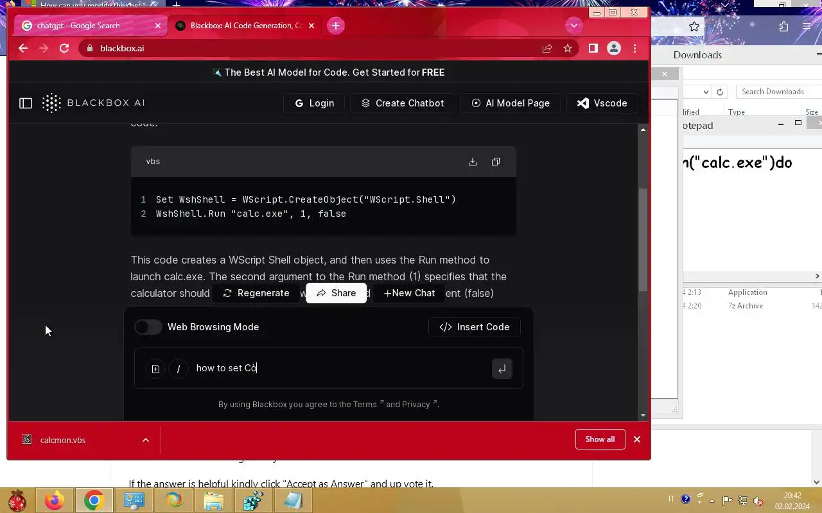This screenshot has width=822, height=513.
Task: Refresh the Downloads explorer window
Action: coord(720,92)
